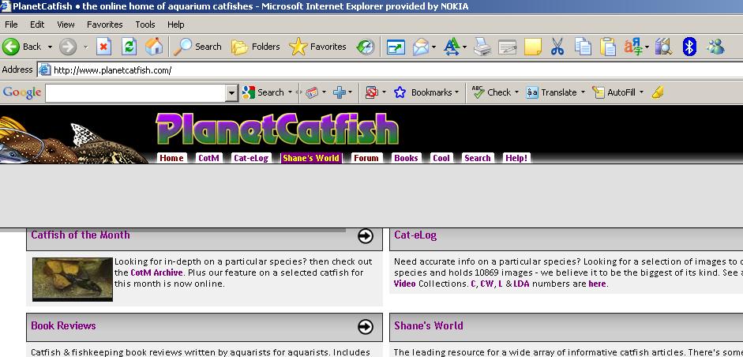The height and width of the screenshot is (357, 743).
Task: Select the CotM site tab
Action: click(x=208, y=158)
